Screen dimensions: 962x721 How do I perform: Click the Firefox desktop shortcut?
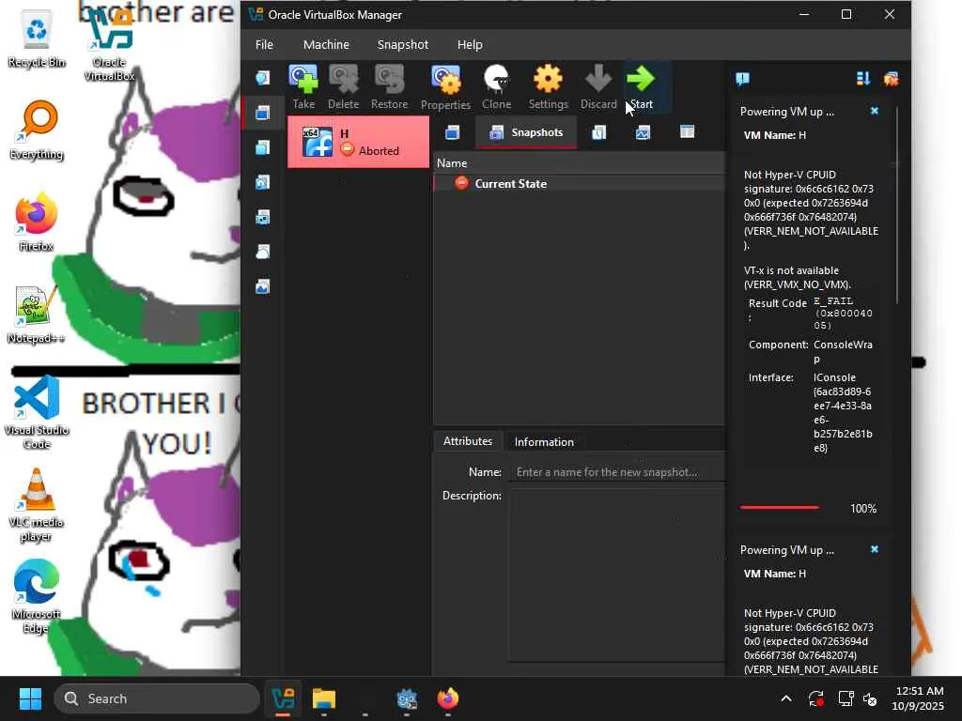(x=37, y=222)
